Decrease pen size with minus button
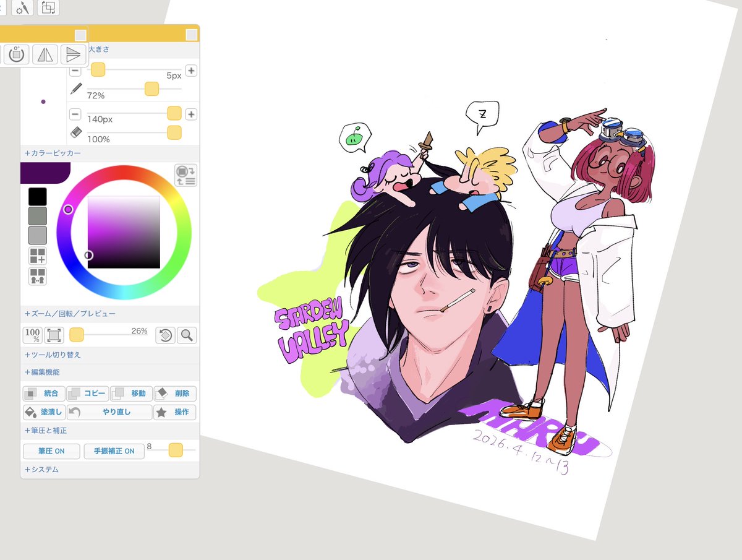Image resolution: width=742 pixels, height=560 pixels. [x=75, y=71]
